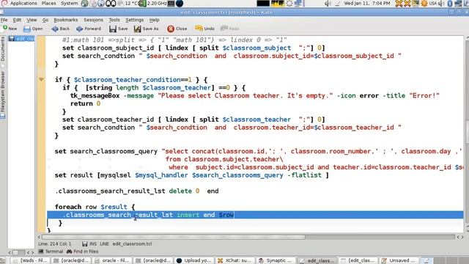Click the Bluetooth icon in top panel
Viewport: 469px width, 264px height.
pyautogui.click(x=450, y=3)
